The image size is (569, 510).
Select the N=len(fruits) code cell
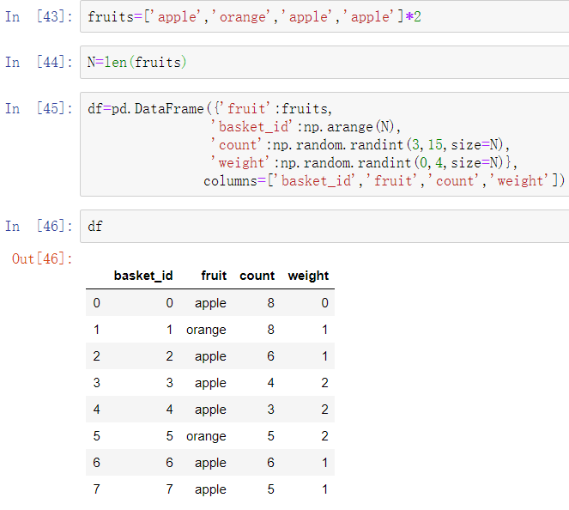tap(324, 62)
